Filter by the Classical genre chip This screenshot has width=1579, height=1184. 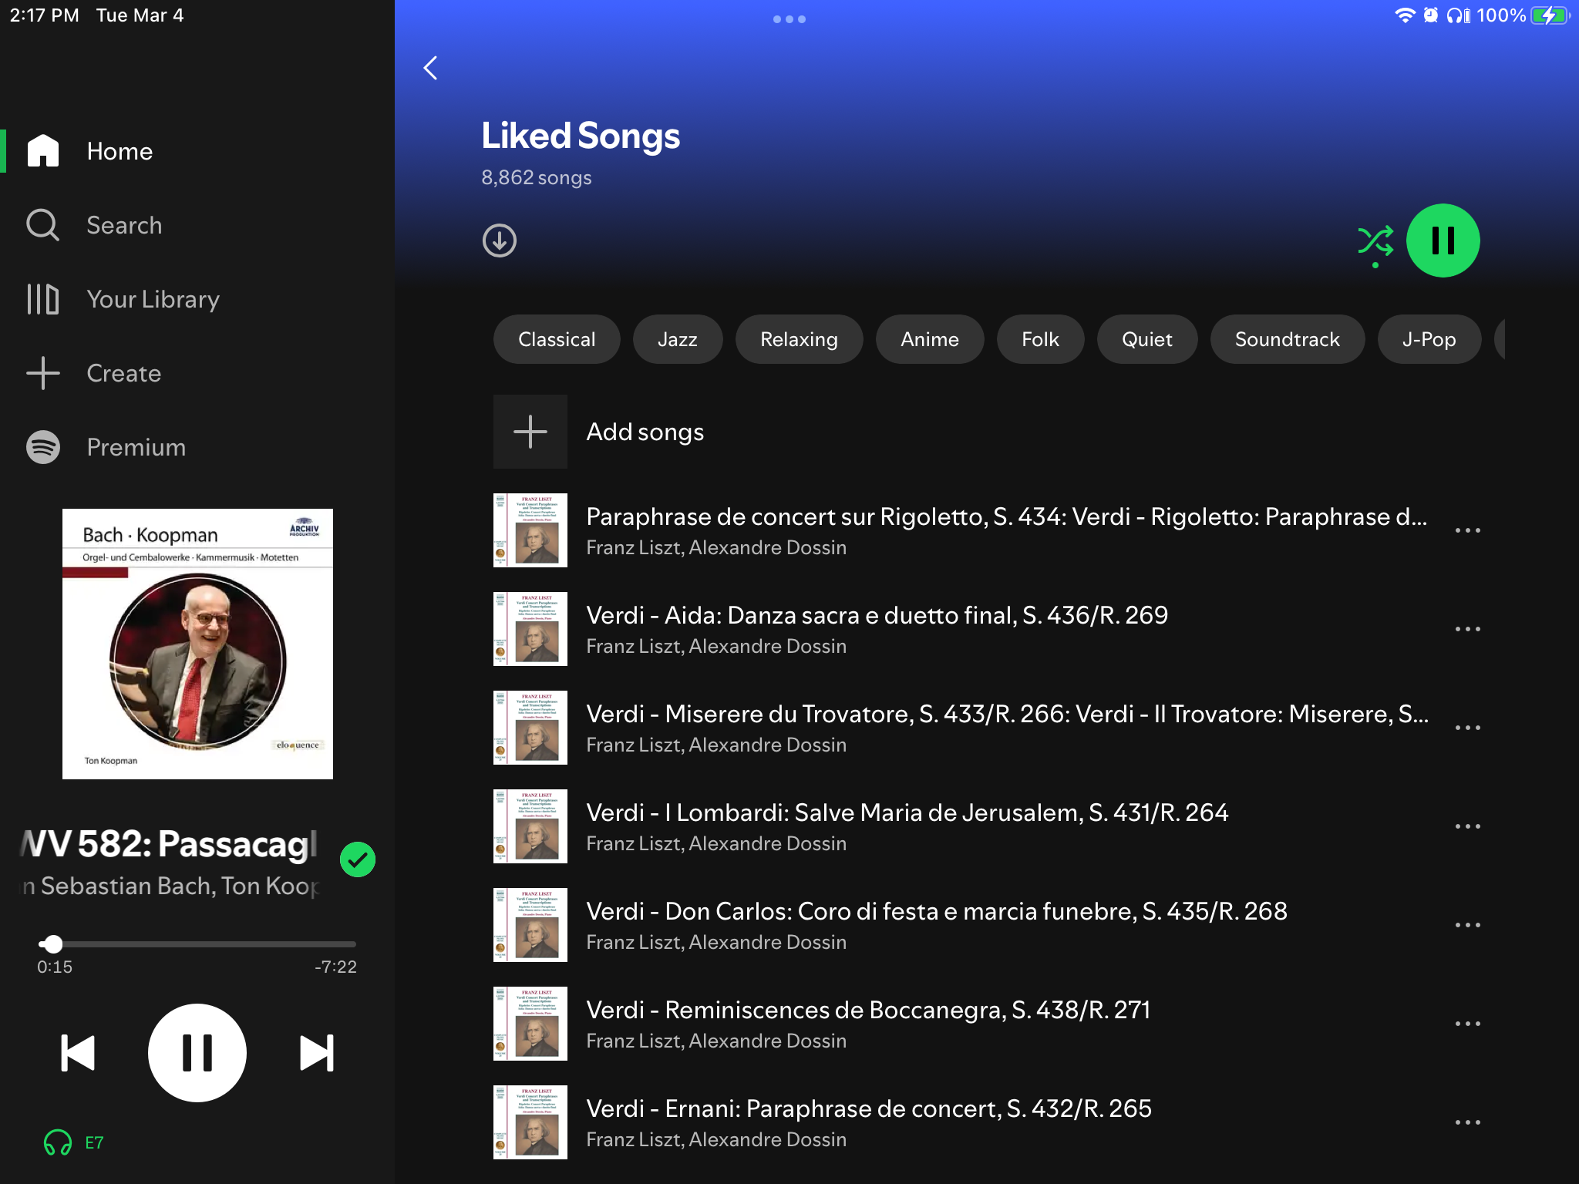pyautogui.click(x=557, y=339)
